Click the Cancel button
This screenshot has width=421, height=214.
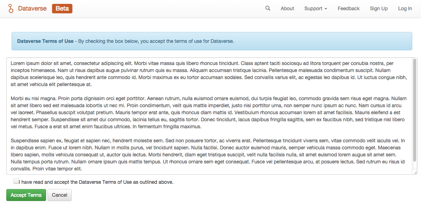coord(60,195)
